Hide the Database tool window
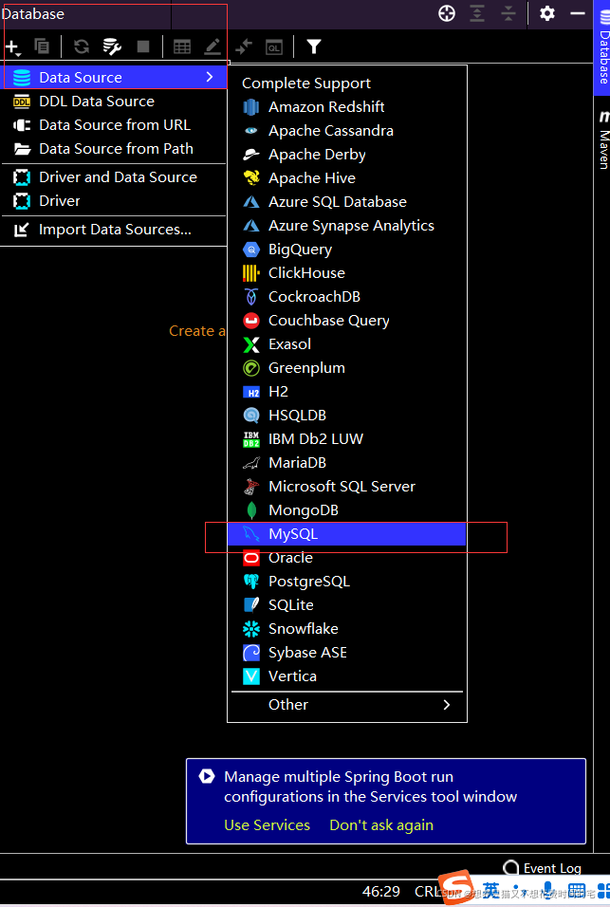The image size is (610, 907). [578, 13]
